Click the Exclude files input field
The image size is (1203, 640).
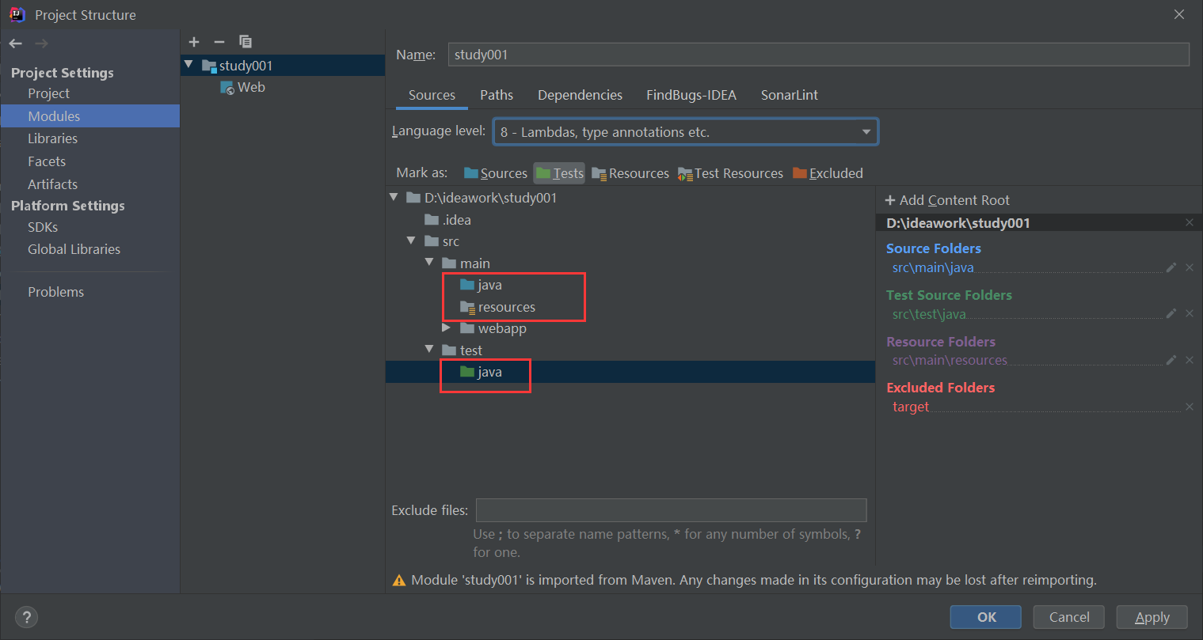coord(671,510)
